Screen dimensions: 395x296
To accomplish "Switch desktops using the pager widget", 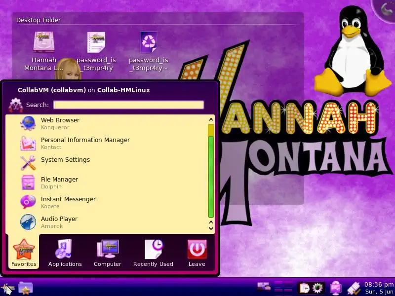I will (283, 288).
